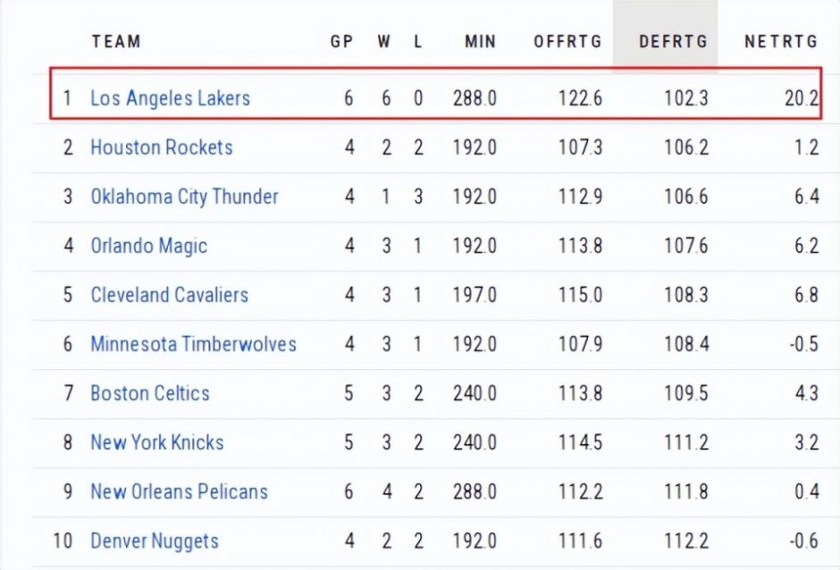Open the Cleveland Cavaliers team link
The width and height of the screenshot is (840, 570).
(x=169, y=295)
